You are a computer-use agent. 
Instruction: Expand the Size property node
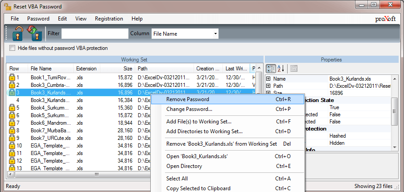pos(268,93)
